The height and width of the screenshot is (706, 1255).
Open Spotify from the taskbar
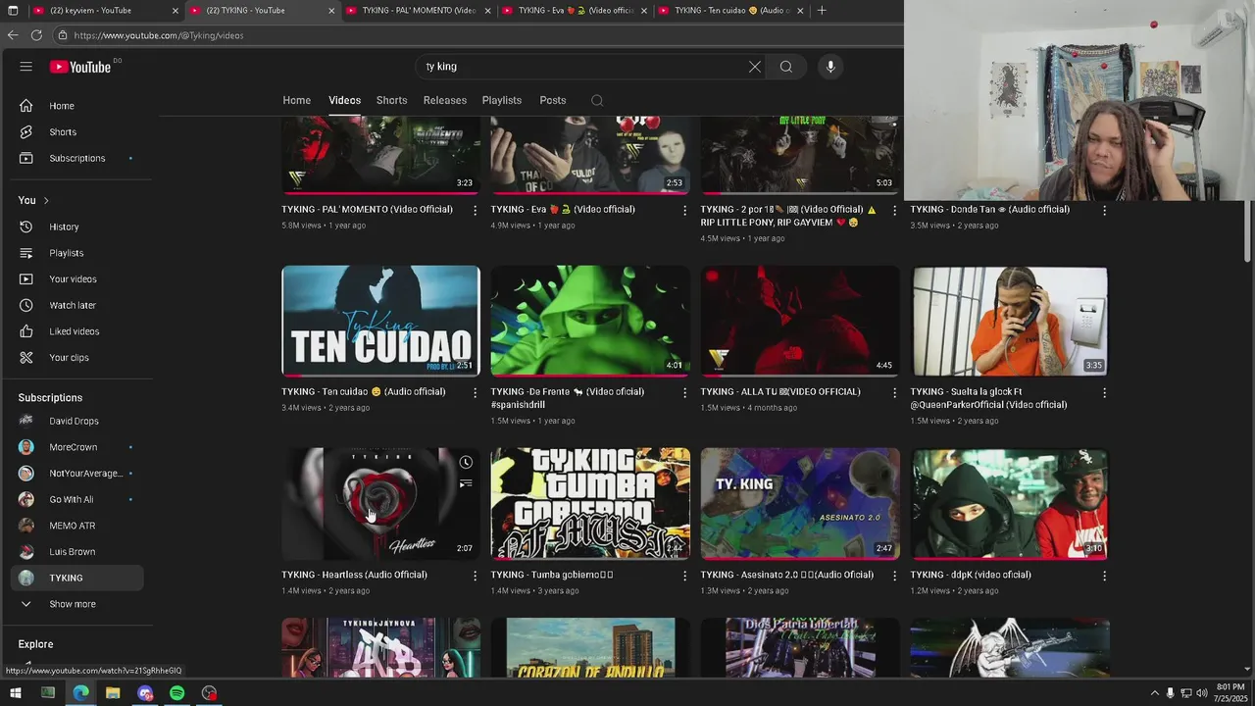pos(176,693)
